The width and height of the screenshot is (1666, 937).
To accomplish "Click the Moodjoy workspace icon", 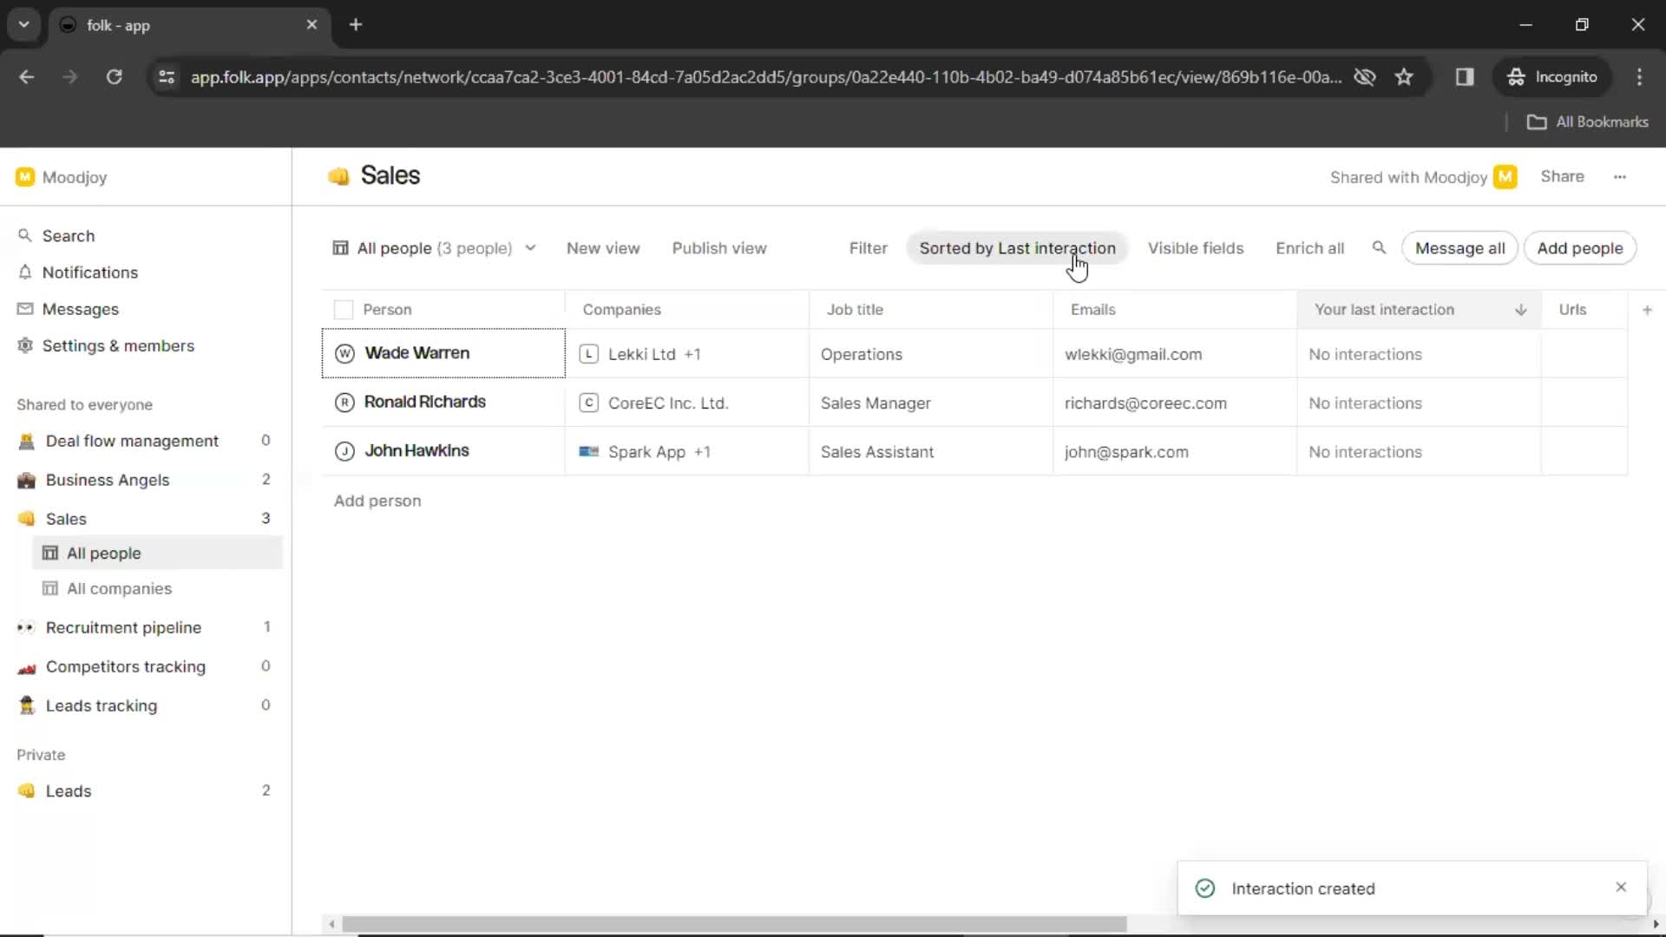I will 24,176.
